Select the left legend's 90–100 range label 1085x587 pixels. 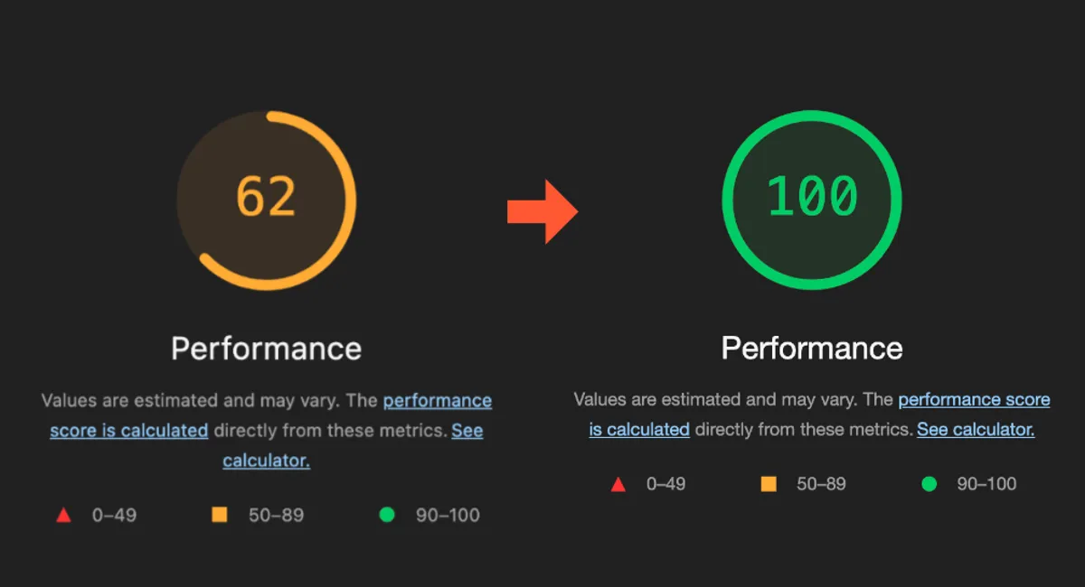[448, 516]
